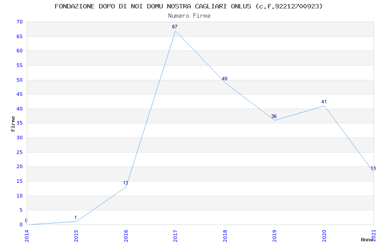This screenshot has width=378, height=244.
Task: Select the 2014 x-axis year label
Action: pyautogui.click(x=27, y=236)
